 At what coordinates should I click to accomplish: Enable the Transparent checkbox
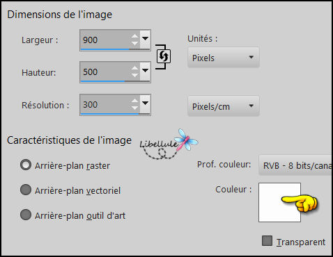tap(267, 241)
